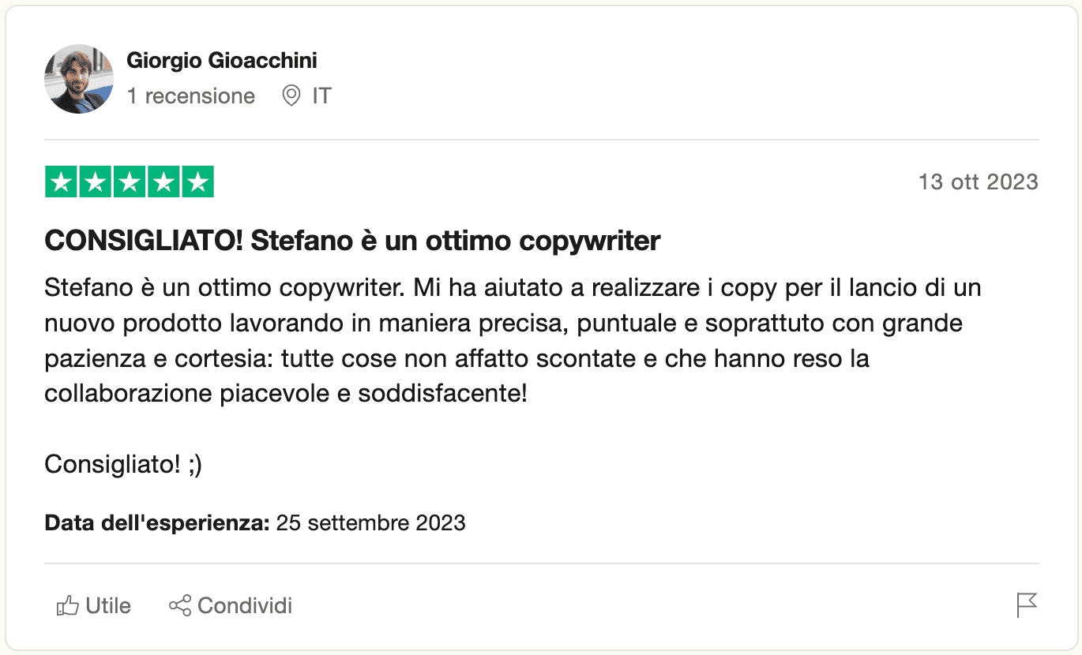Open the Giorgio Gioacchini reviewer name

pyautogui.click(x=222, y=60)
